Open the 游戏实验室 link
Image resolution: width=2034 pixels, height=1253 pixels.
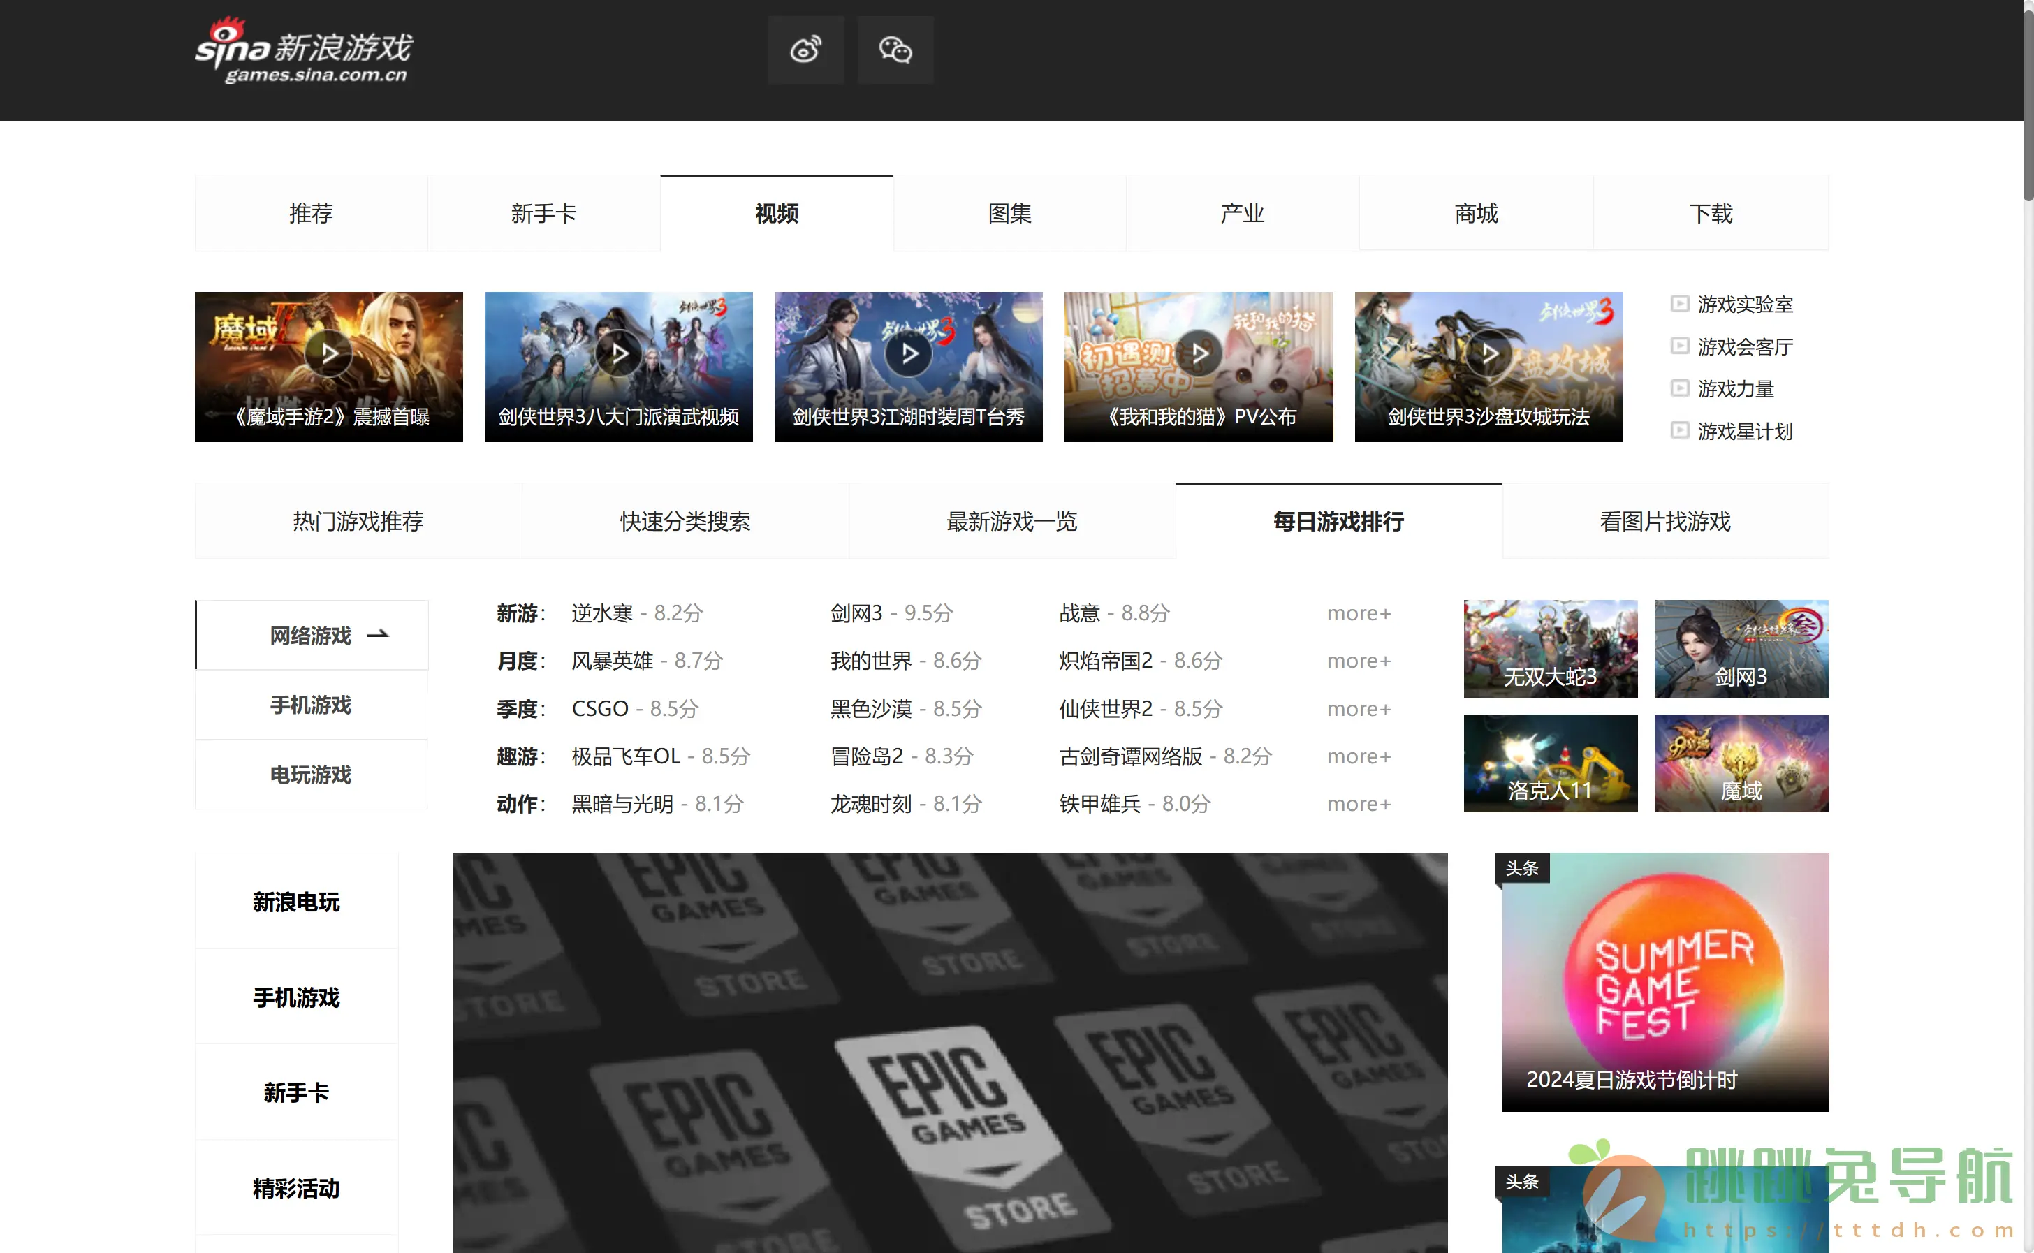pos(1745,304)
